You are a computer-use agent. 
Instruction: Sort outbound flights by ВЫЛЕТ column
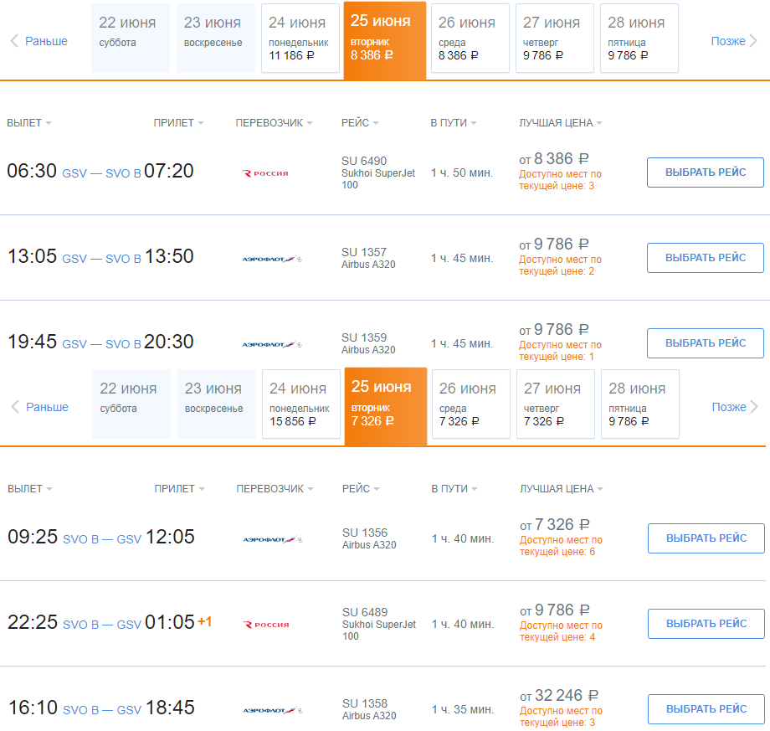tap(29, 123)
